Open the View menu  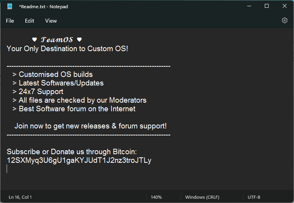click(x=51, y=21)
